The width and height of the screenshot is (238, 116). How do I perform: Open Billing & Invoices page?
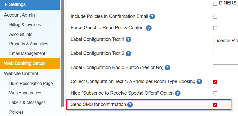click(25, 25)
